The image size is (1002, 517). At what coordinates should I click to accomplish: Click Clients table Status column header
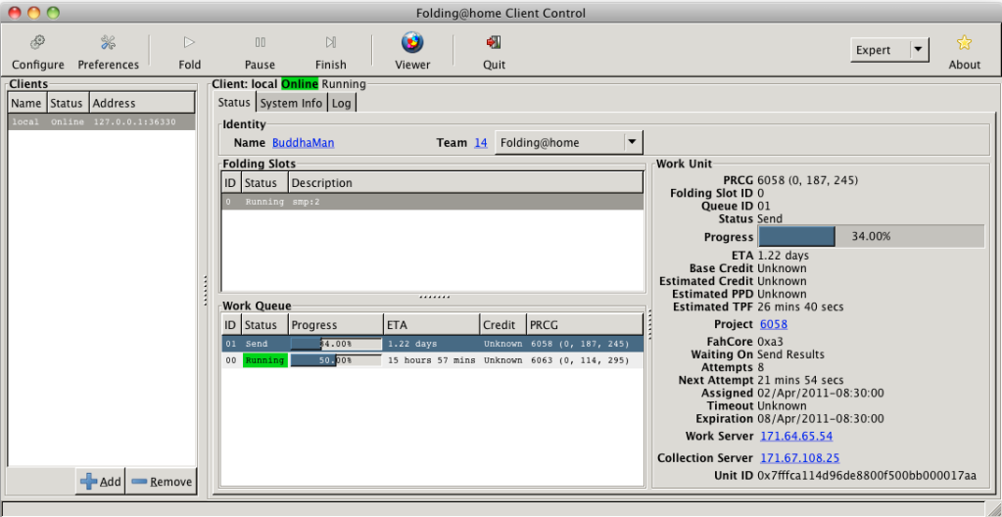click(68, 103)
